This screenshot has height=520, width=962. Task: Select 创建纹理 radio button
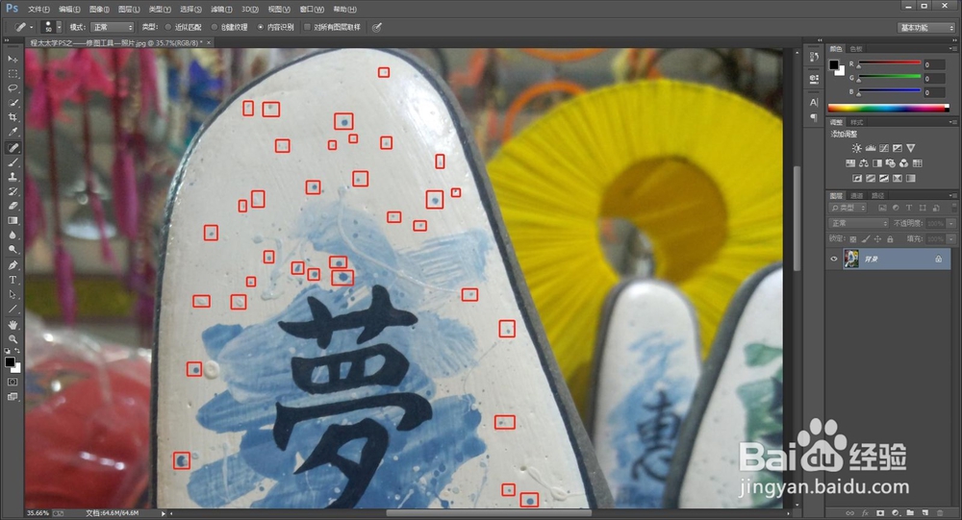(215, 27)
